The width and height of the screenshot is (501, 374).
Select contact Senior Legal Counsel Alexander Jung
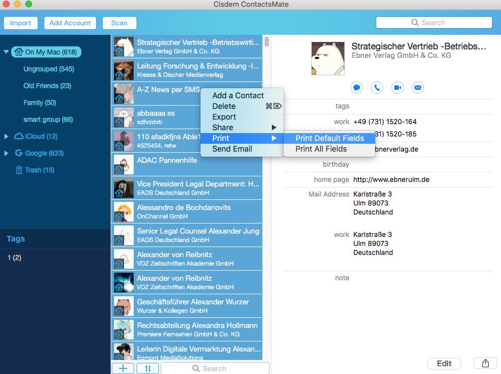[187, 235]
